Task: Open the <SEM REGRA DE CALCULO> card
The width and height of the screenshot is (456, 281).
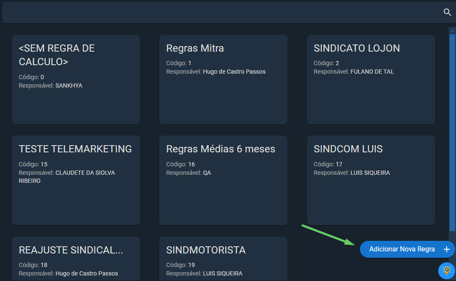Action: point(76,80)
